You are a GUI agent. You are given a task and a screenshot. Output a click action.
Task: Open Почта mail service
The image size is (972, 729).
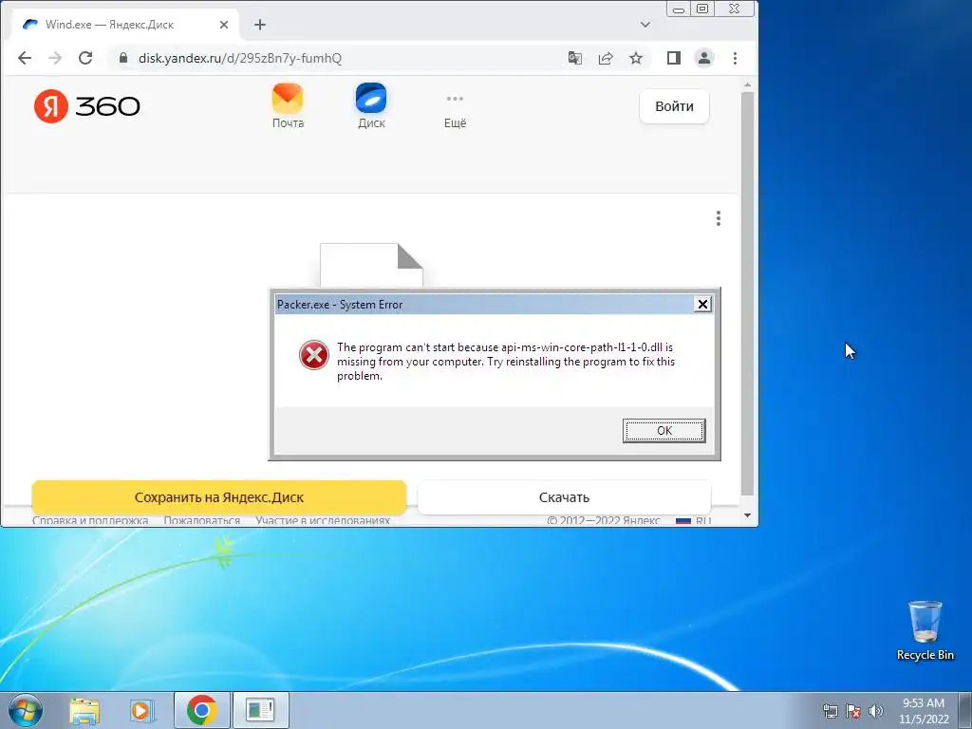[288, 106]
